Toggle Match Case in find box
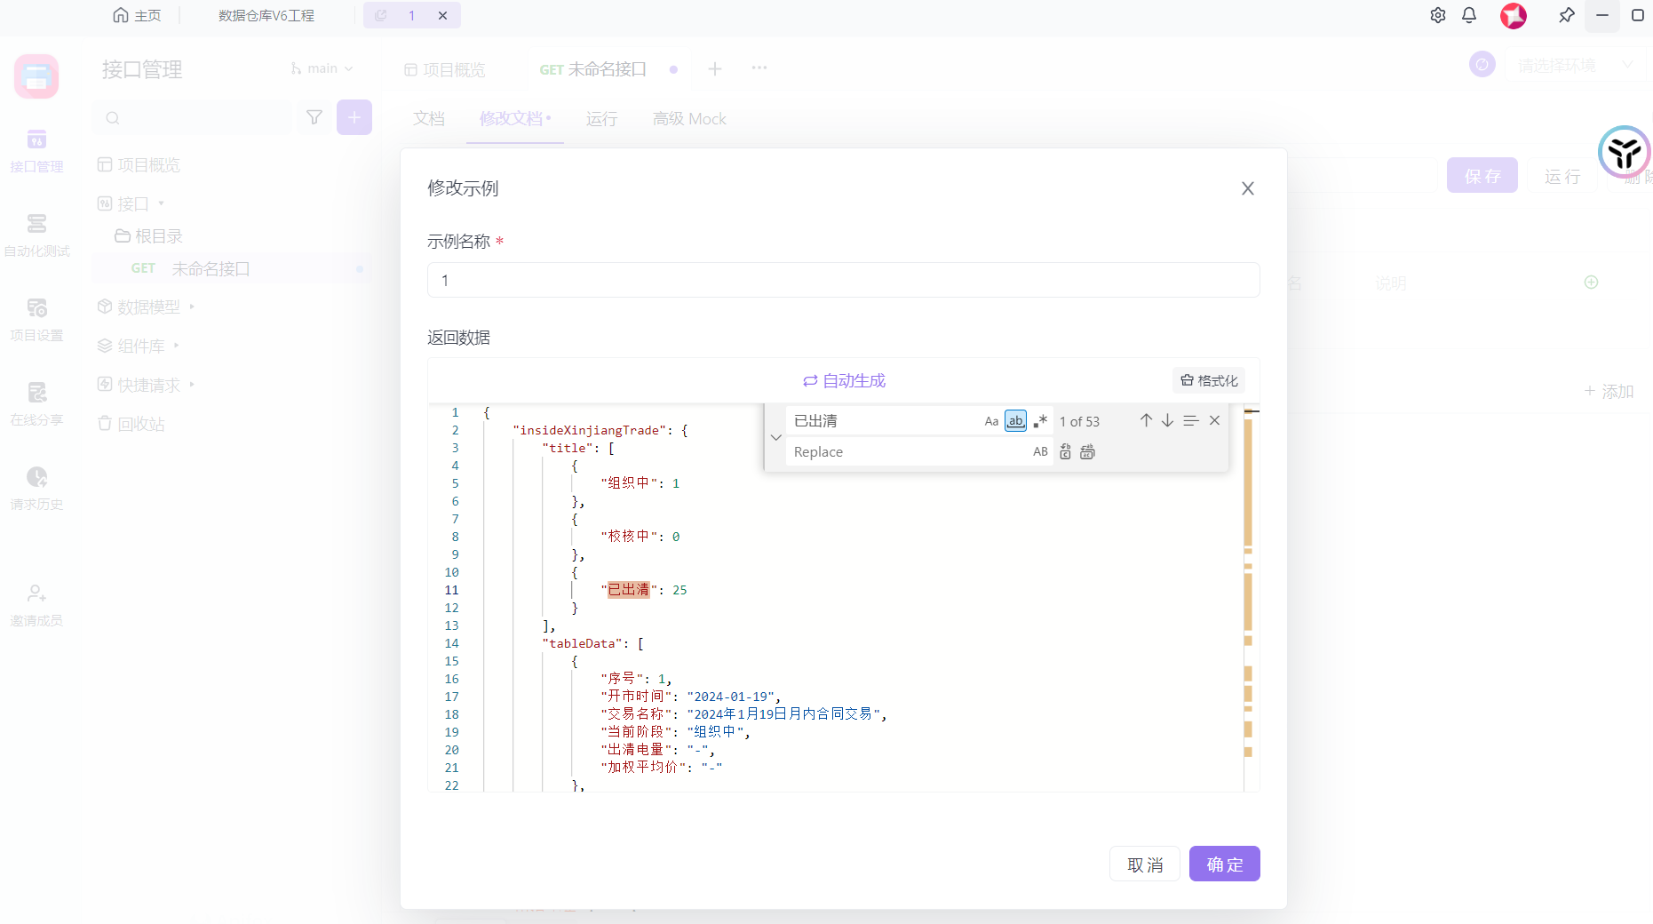The image size is (1653, 924). coord(991,421)
